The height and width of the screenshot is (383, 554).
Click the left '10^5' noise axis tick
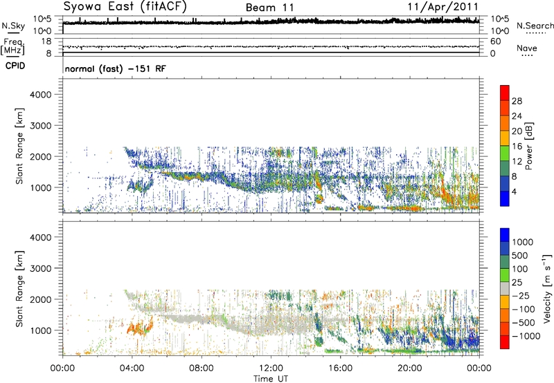point(42,19)
